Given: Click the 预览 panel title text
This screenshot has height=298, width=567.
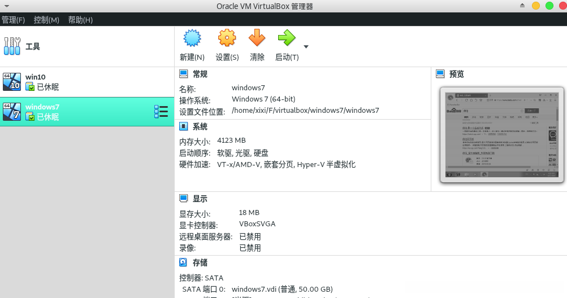Looking at the screenshot, I should coord(456,74).
